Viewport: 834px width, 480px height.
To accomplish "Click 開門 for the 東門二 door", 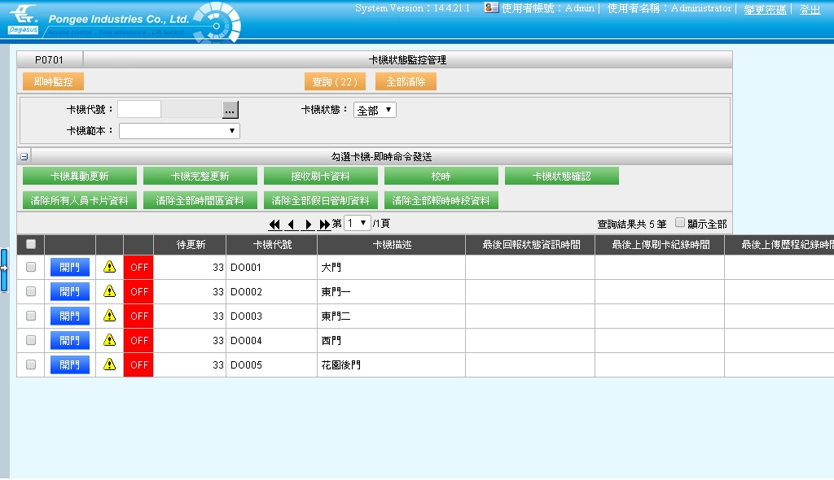I will click(69, 315).
